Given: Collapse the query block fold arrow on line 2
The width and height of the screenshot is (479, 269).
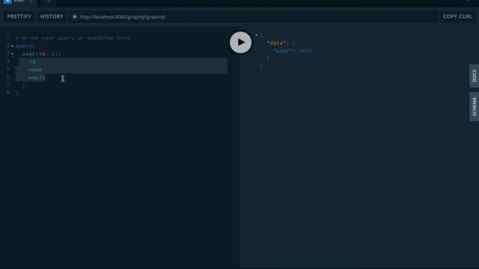Looking at the screenshot, I should click(x=12, y=46).
